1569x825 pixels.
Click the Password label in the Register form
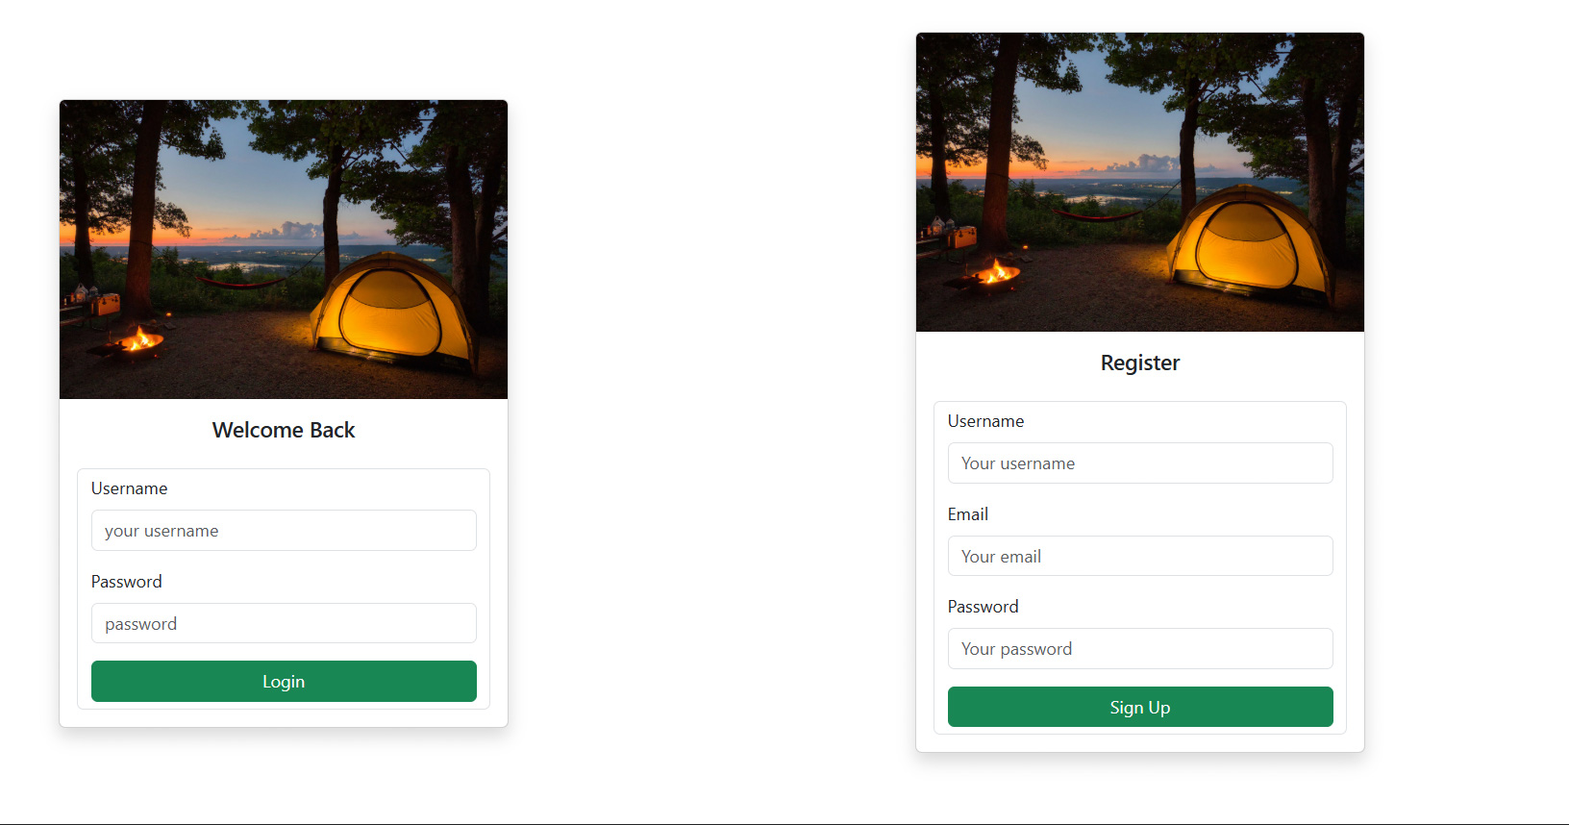(x=983, y=607)
